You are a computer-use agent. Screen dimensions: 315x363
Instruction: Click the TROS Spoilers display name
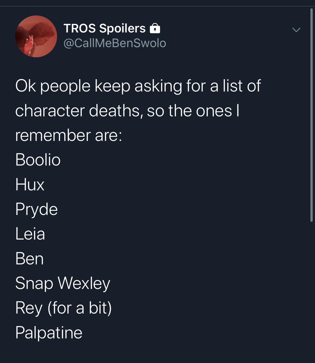point(104,28)
